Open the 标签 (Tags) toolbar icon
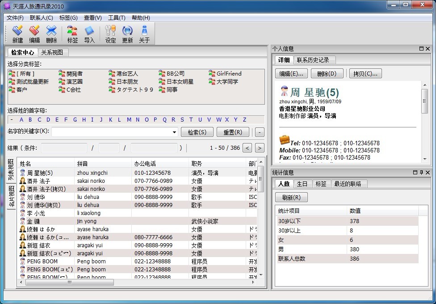This screenshot has width=436, height=304. click(x=72, y=34)
